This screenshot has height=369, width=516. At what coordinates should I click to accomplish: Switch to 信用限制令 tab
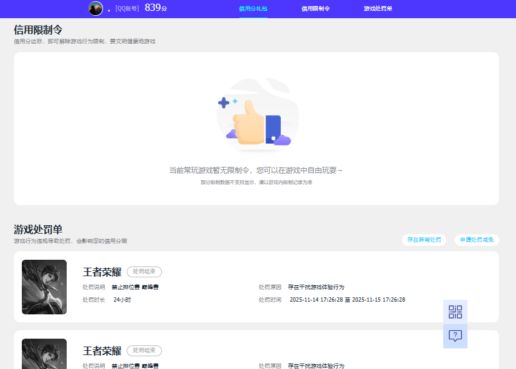tap(315, 8)
